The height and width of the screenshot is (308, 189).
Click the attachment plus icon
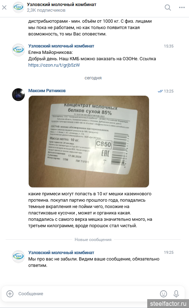pyautogui.click(x=10, y=294)
